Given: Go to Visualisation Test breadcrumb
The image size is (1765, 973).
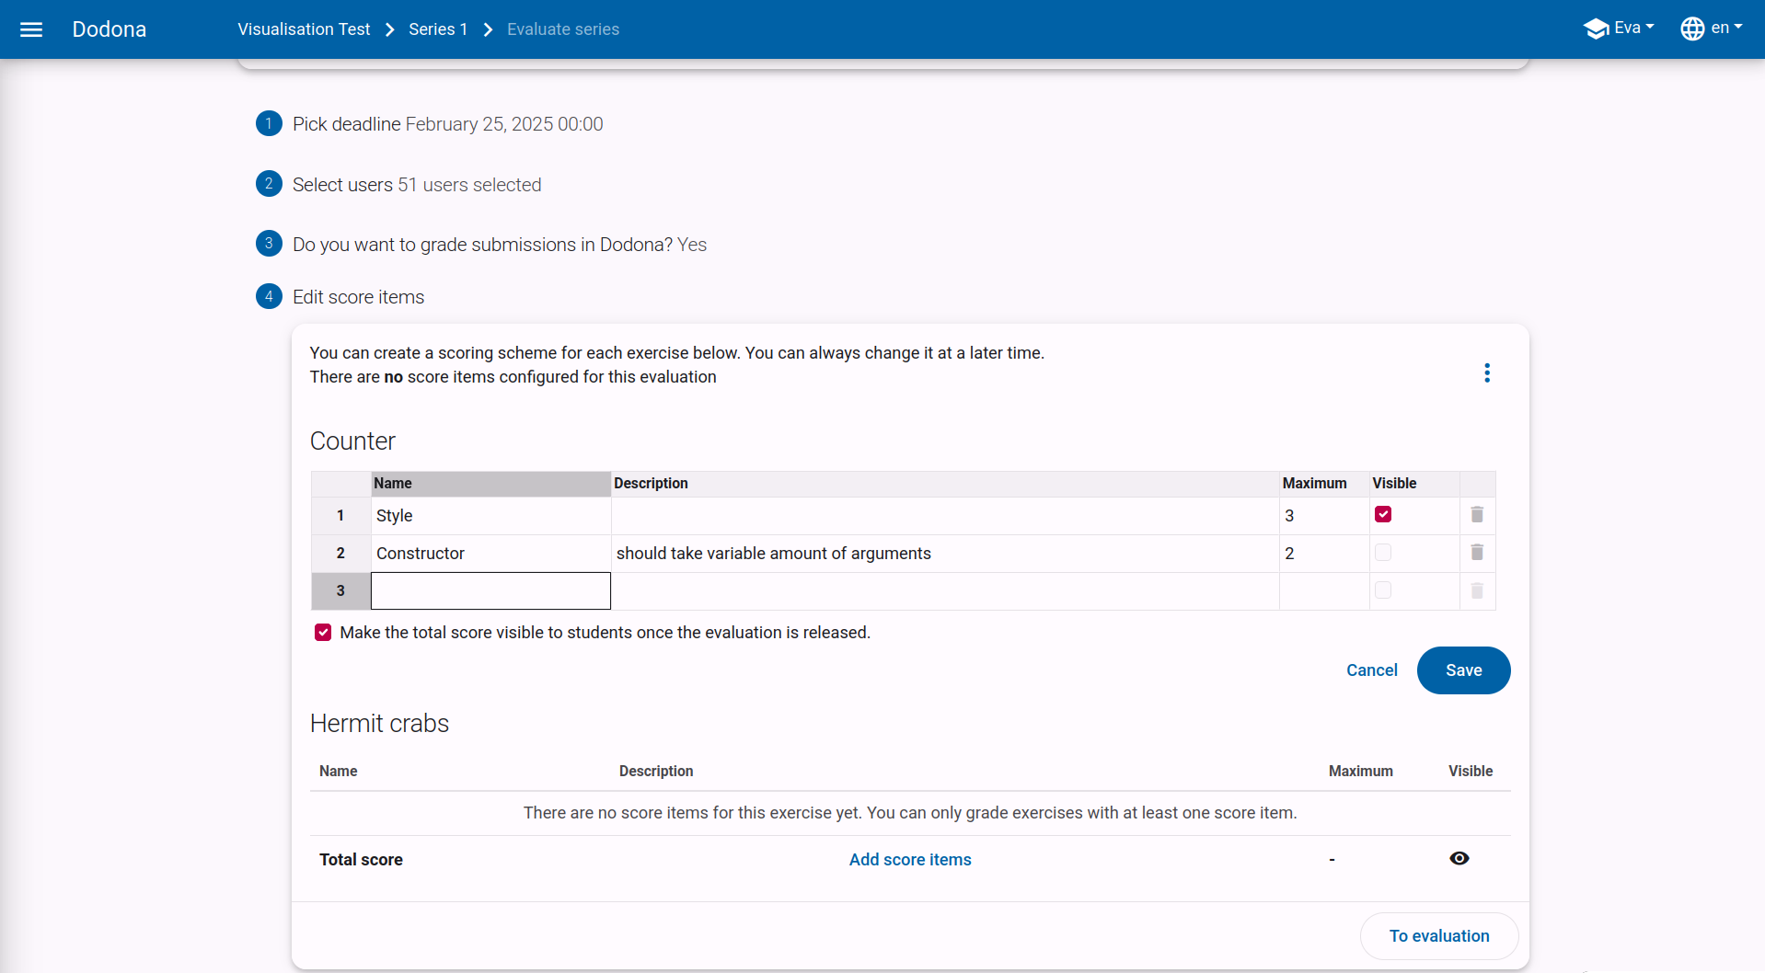Looking at the screenshot, I should pyautogui.click(x=304, y=29).
